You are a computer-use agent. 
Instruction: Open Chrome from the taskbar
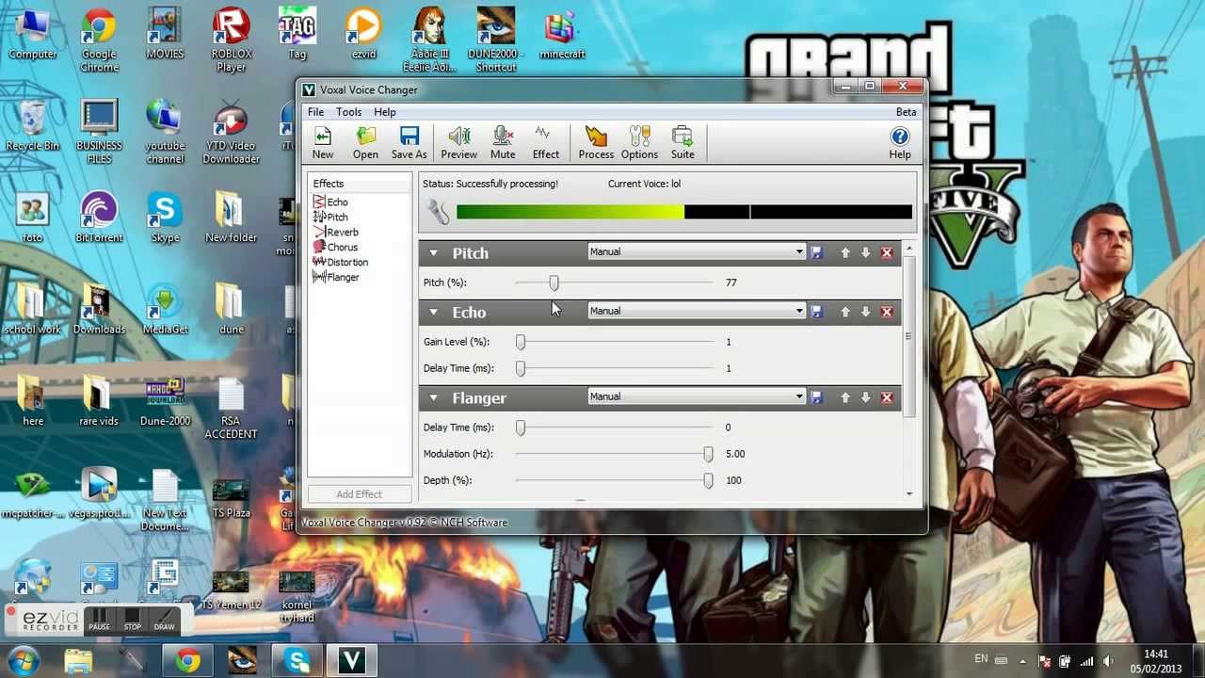[188, 661]
